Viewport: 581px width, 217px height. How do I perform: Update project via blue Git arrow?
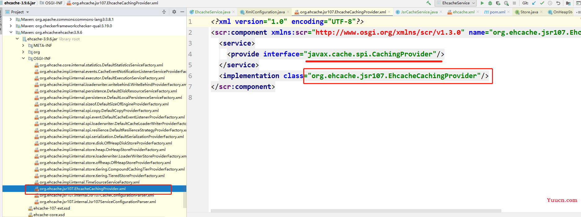(x=534, y=3)
